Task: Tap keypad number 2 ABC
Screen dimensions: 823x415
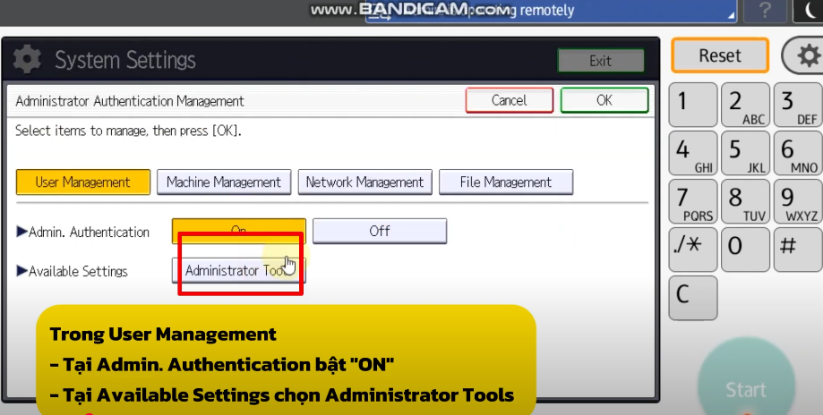Action: click(x=745, y=105)
